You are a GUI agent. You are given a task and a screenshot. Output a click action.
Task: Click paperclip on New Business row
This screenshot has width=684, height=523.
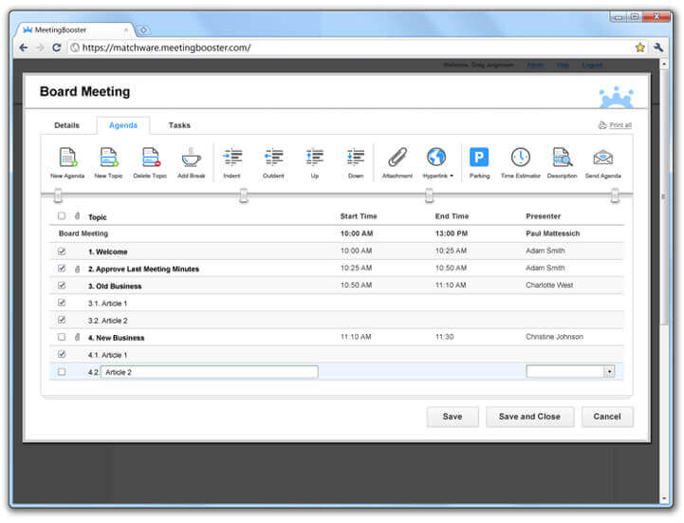click(x=77, y=338)
